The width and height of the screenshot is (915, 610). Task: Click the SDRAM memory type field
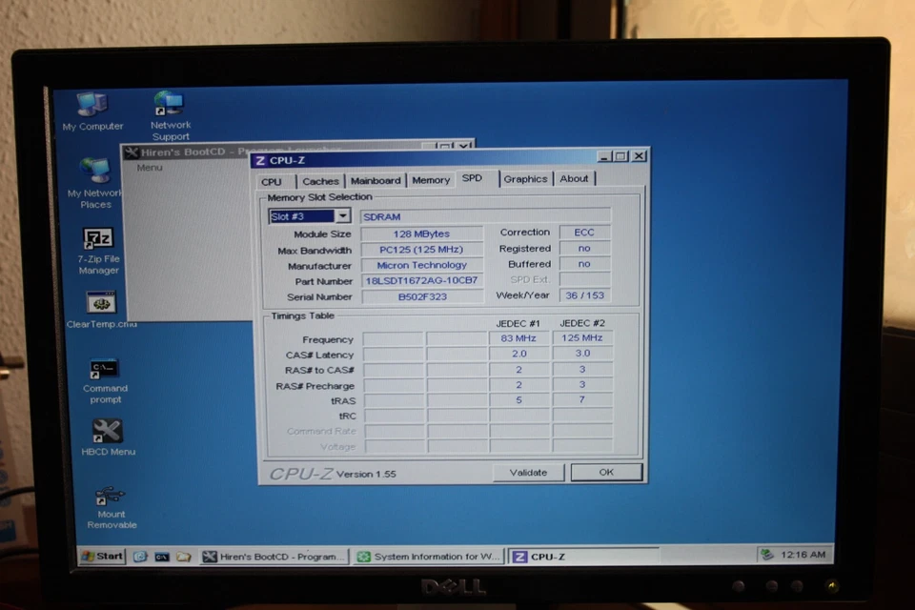coord(485,216)
